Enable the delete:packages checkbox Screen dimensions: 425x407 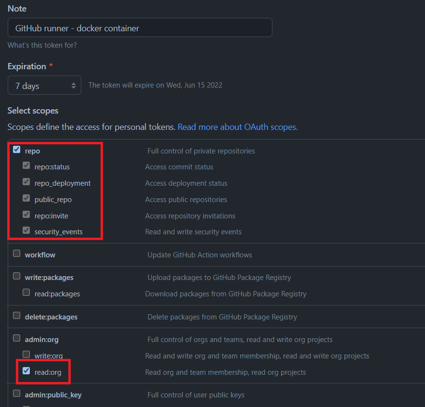(x=16, y=316)
